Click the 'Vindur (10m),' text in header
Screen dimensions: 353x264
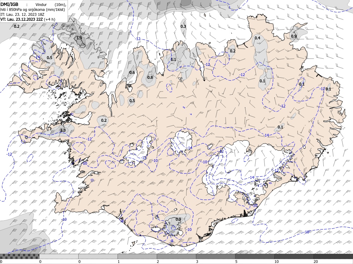coord(51,5)
